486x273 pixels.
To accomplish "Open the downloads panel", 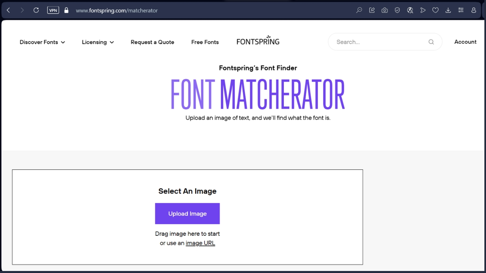I will 448,10.
